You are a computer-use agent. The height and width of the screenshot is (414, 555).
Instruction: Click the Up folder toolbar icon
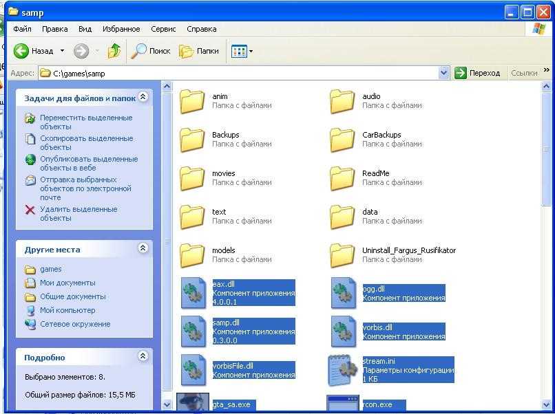coord(114,51)
